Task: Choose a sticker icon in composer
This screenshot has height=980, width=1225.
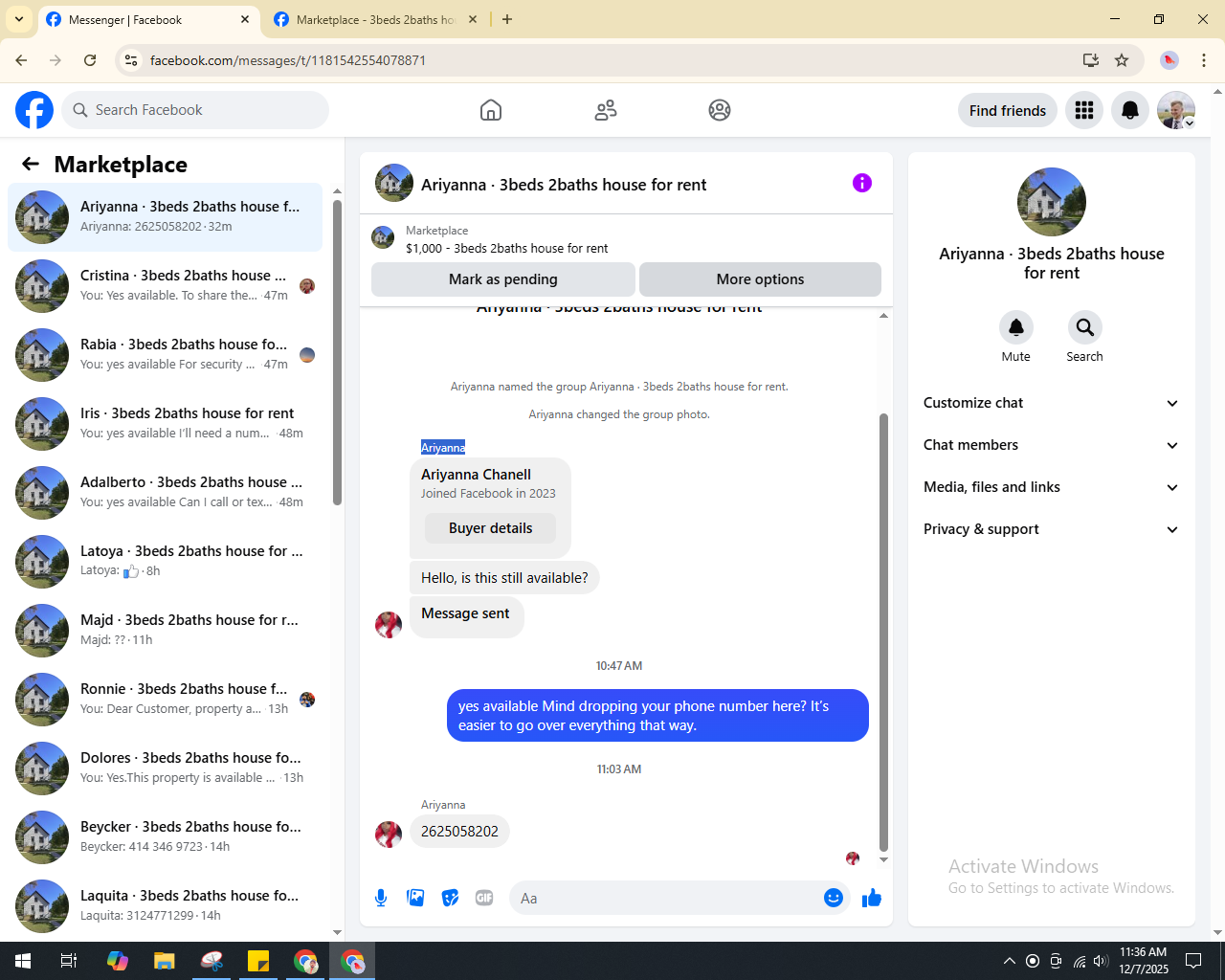Action: [x=450, y=898]
